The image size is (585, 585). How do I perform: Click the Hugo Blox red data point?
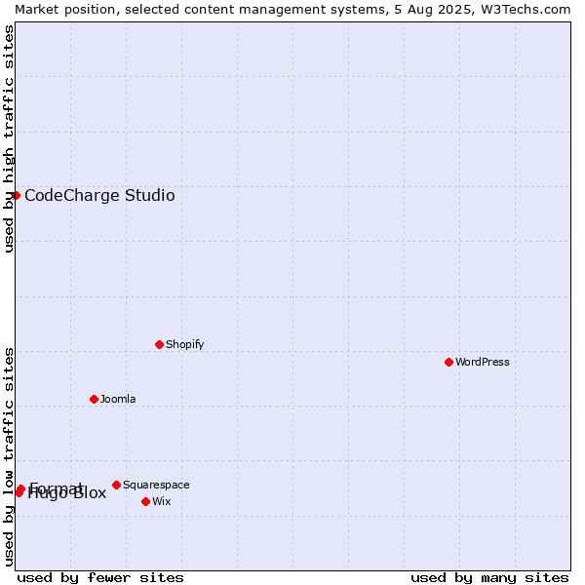click(x=19, y=493)
